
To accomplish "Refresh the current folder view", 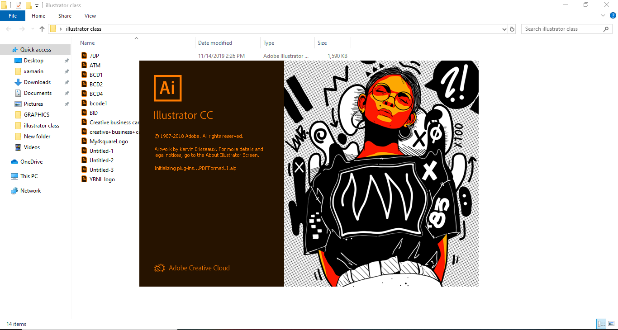I will coord(512,29).
